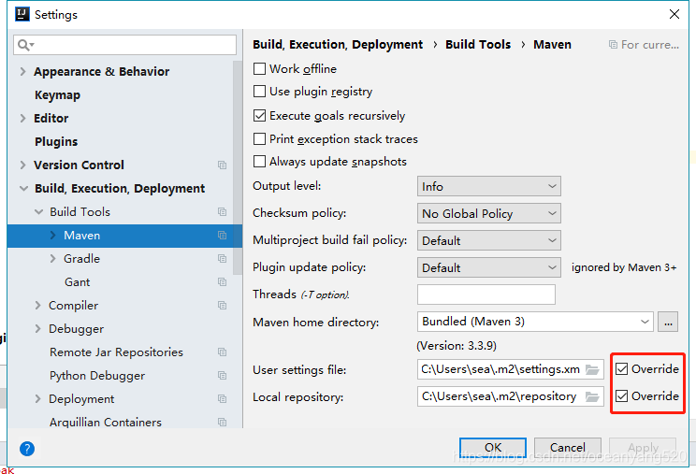The height and width of the screenshot is (474, 696).
Task: Click the Apply button
Action: coord(643,448)
